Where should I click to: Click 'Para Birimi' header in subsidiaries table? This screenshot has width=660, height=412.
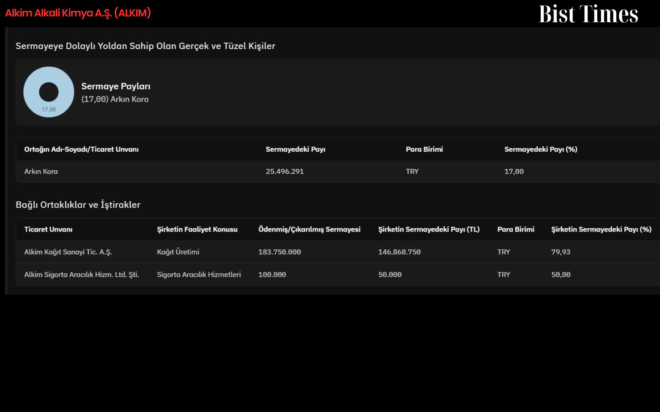[516, 229]
